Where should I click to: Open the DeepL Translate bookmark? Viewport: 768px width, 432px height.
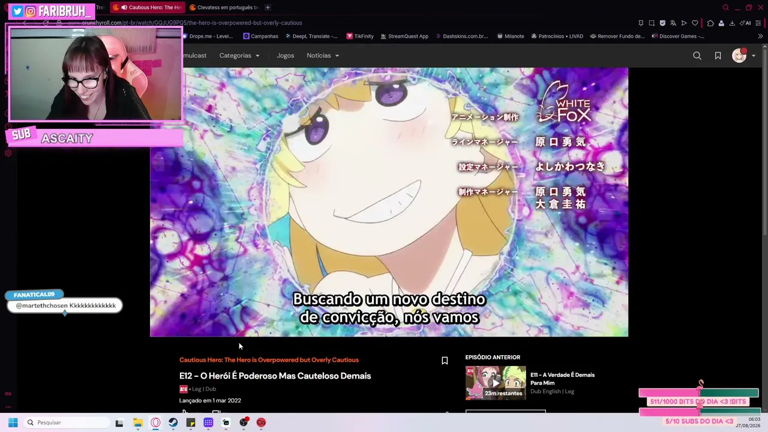311,36
